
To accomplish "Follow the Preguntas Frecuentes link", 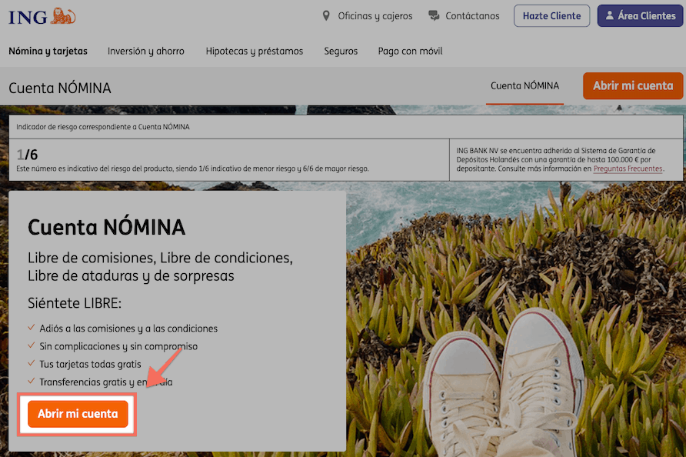I will (628, 168).
